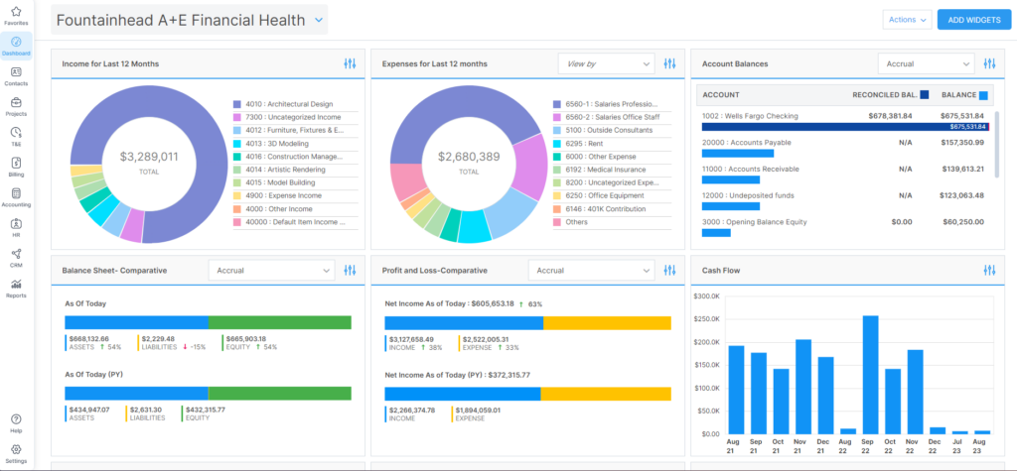The height and width of the screenshot is (471, 1017).
Task: Toggle the 4010 Architectural Design legend entry
Action: click(x=287, y=104)
